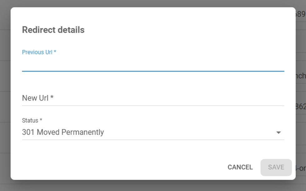Viewport: 306px width, 191px height.
Task: Click the partially hidden "689" background text
Action: [x=301, y=14]
